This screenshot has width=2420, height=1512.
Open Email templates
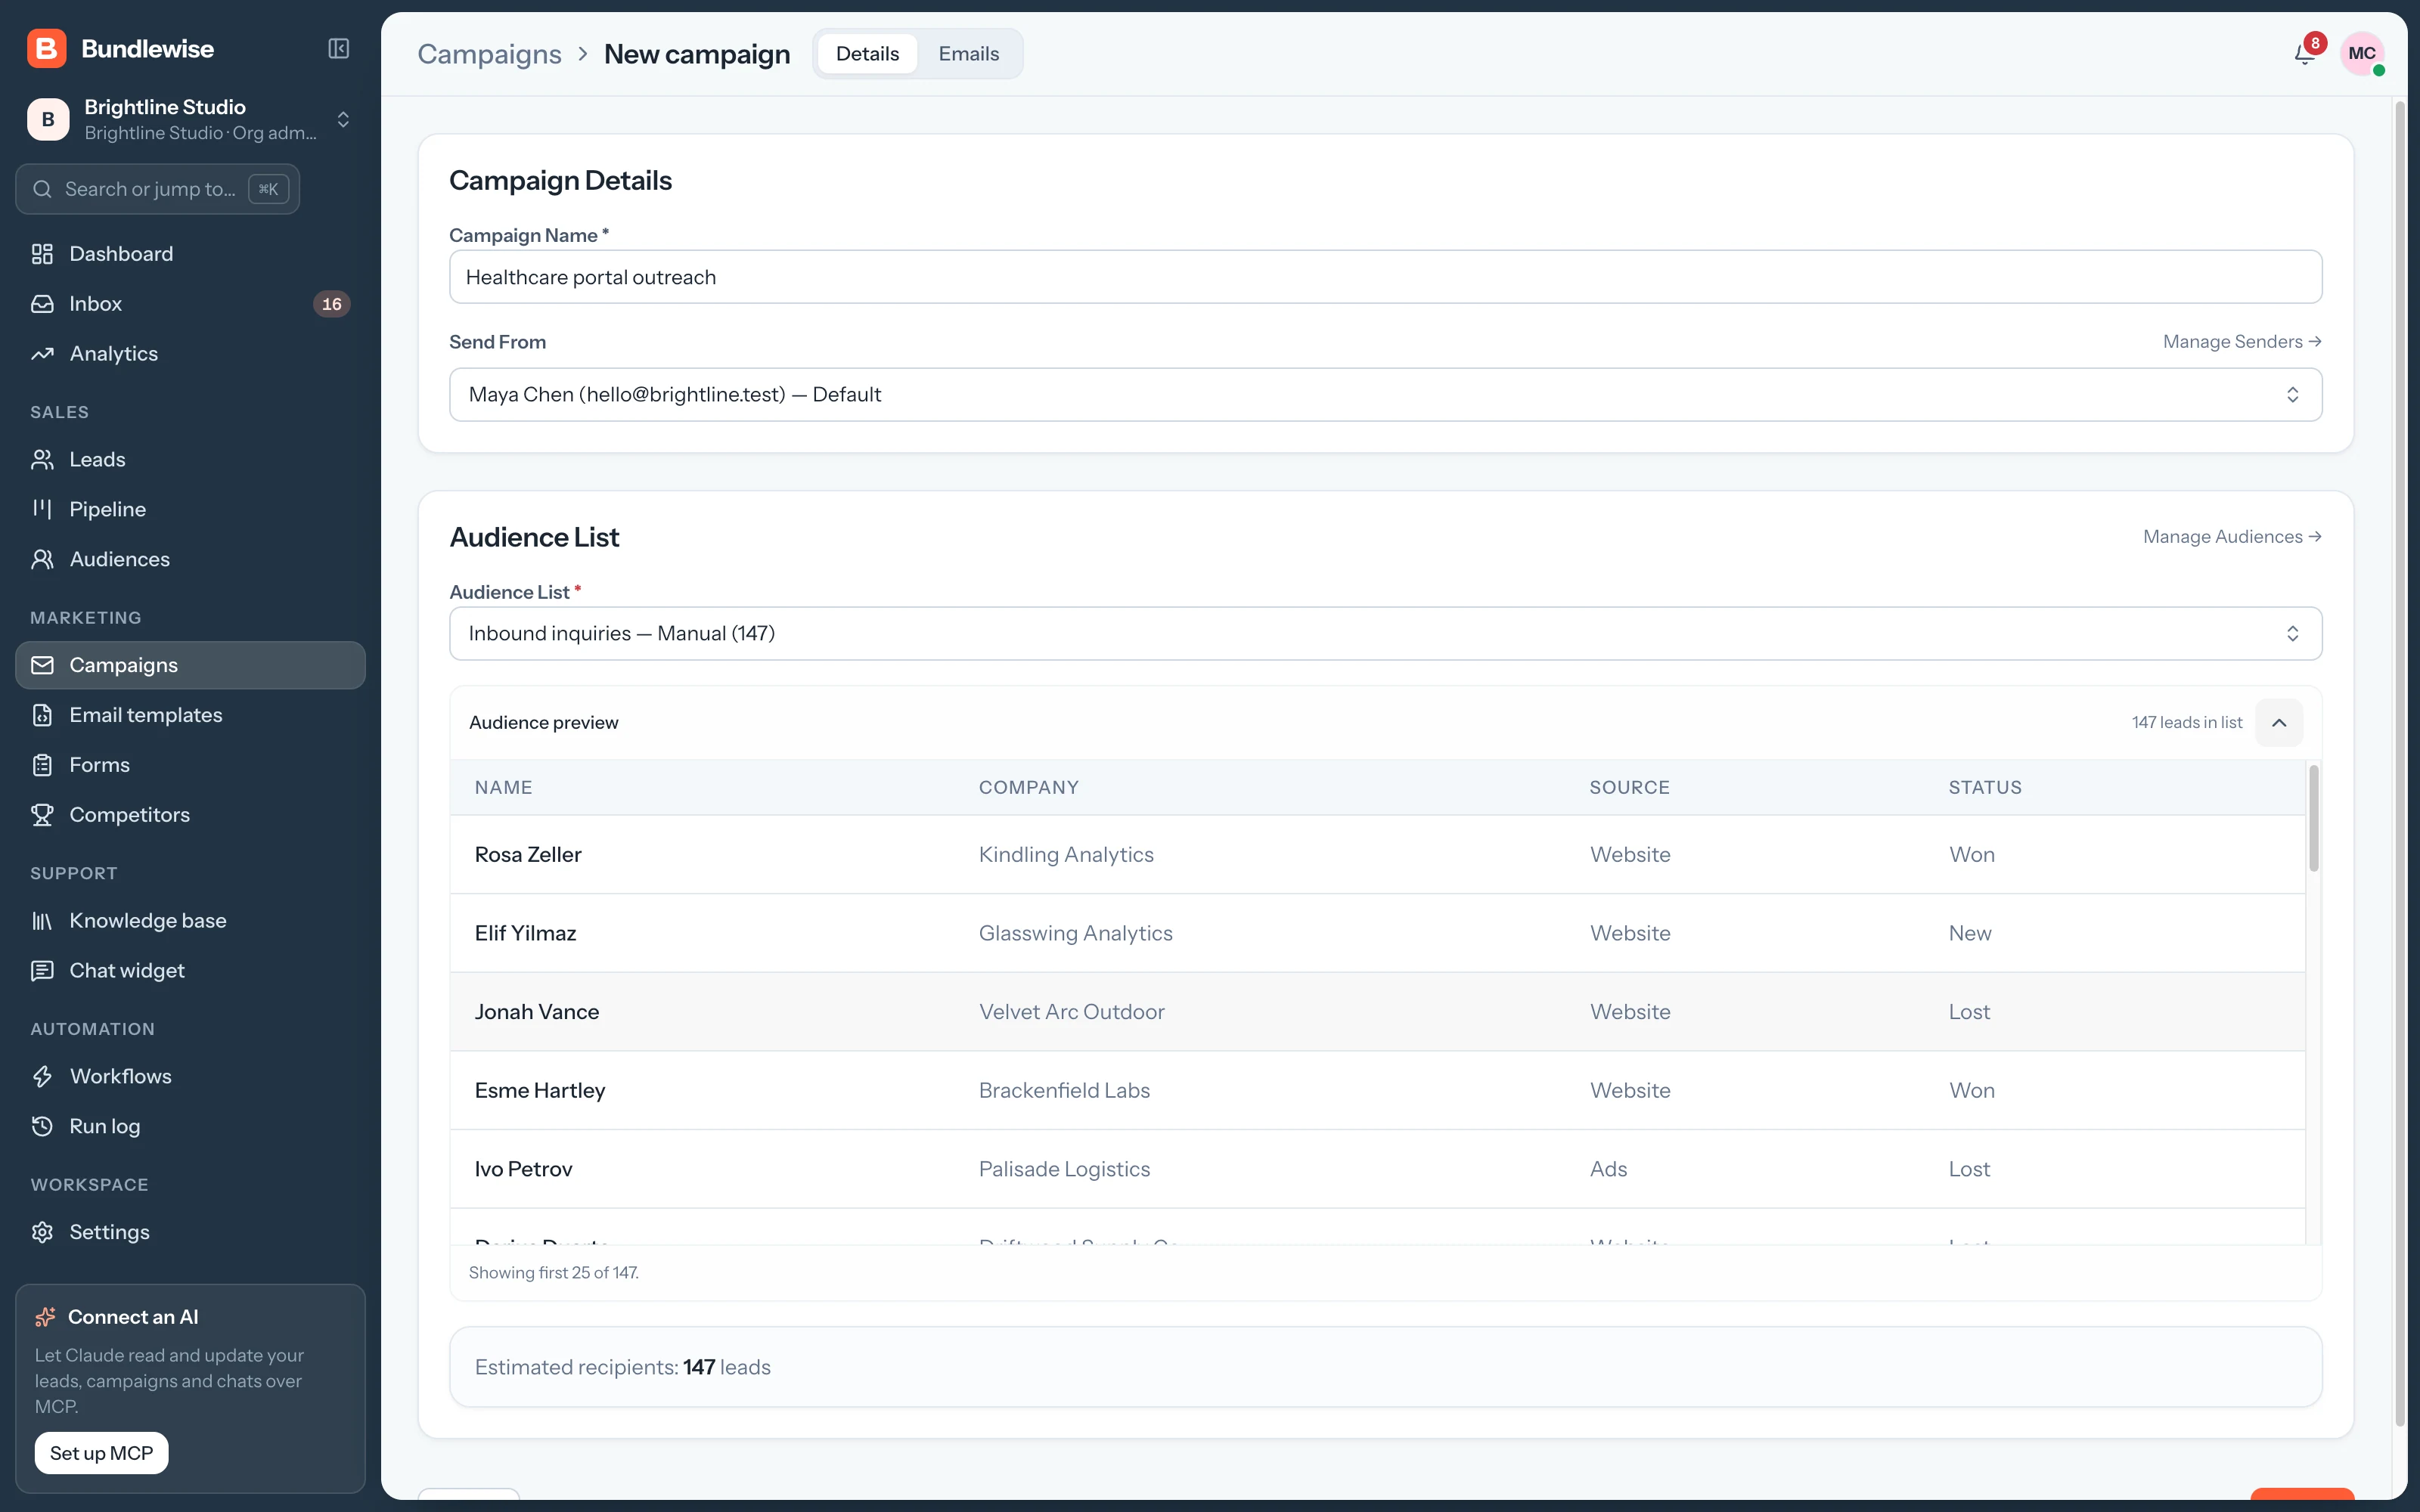[190, 715]
